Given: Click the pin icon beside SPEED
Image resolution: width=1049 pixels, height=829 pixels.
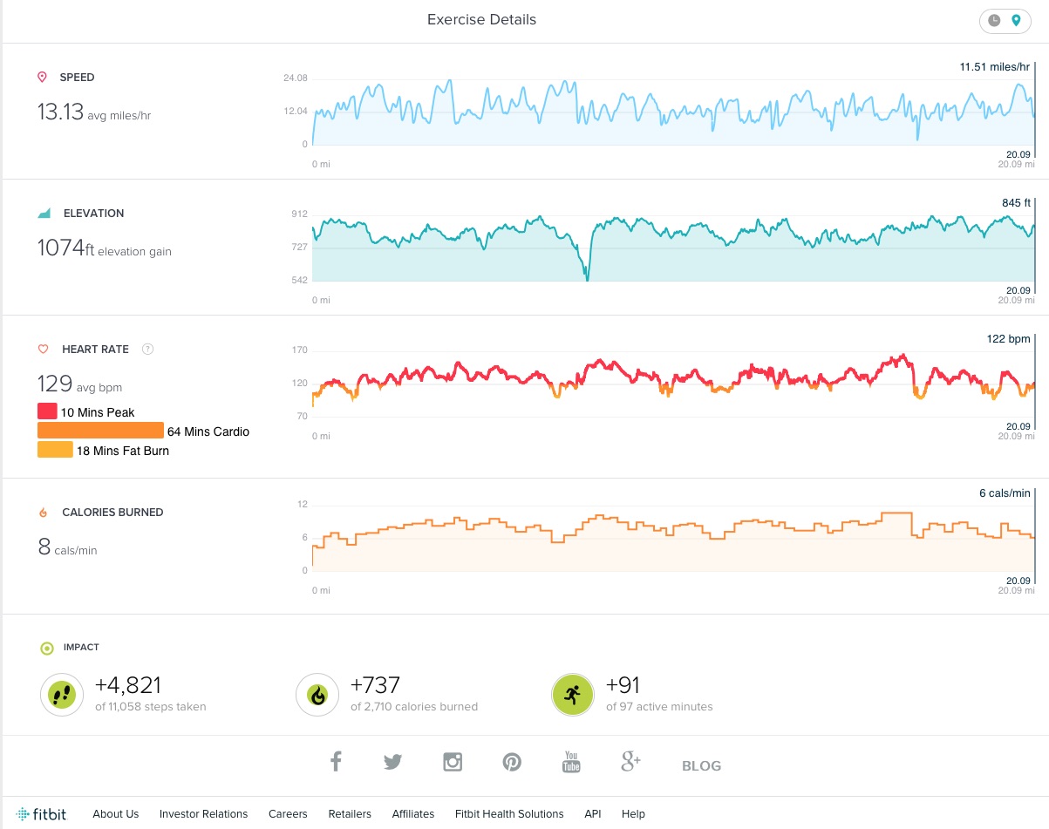Looking at the screenshot, I should pos(41,77).
